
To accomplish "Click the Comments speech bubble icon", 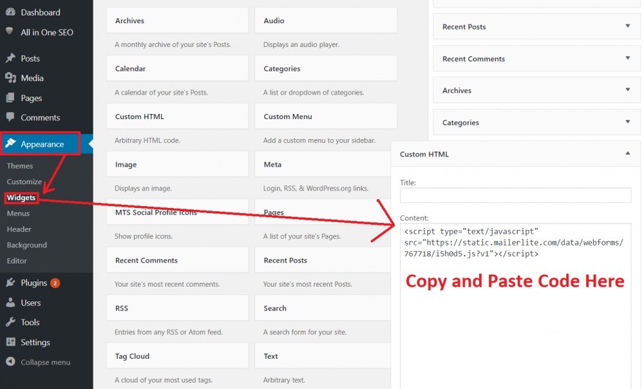I will (10, 117).
